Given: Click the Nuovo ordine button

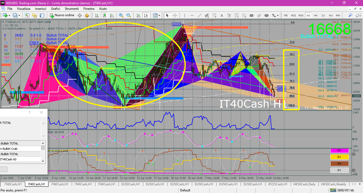Looking at the screenshot, I should point(62,15).
